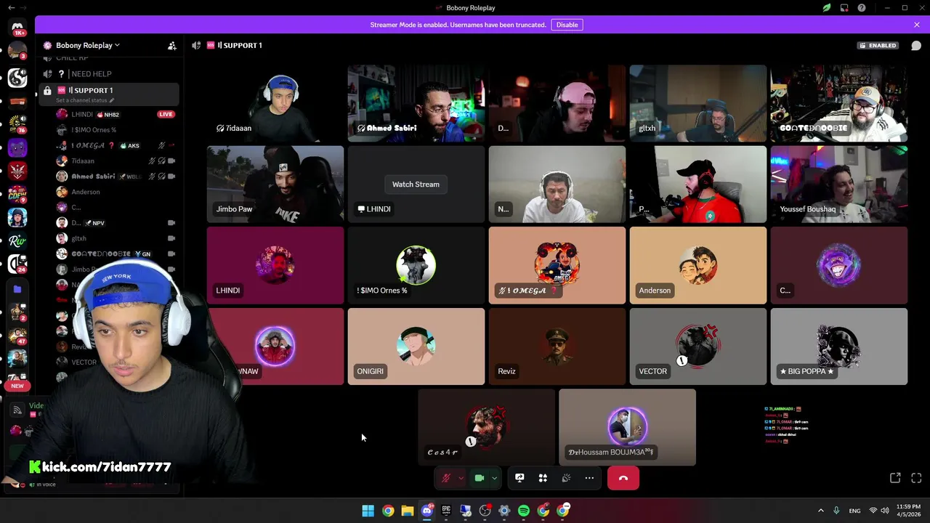Open Help icon in title bar
The image size is (930, 523).
(x=862, y=8)
